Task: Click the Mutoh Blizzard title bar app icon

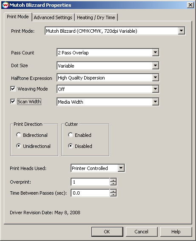Action: pos(5,5)
